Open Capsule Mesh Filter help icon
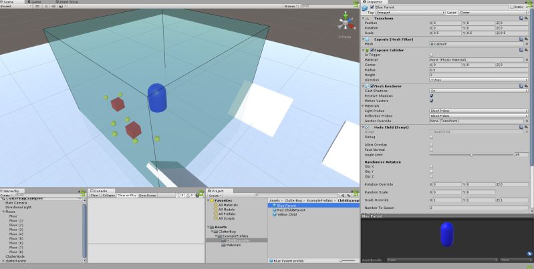The height and width of the screenshot is (269, 534). pyautogui.click(x=521, y=39)
